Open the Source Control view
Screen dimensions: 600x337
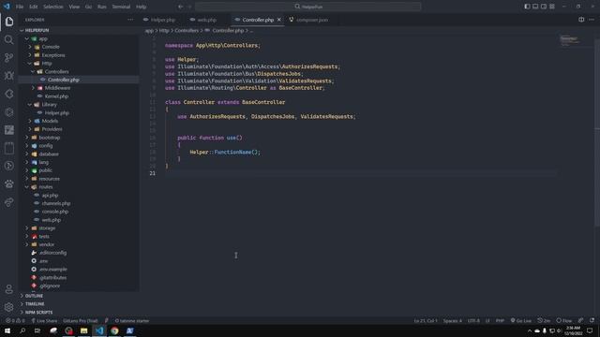[x=9, y=58]
